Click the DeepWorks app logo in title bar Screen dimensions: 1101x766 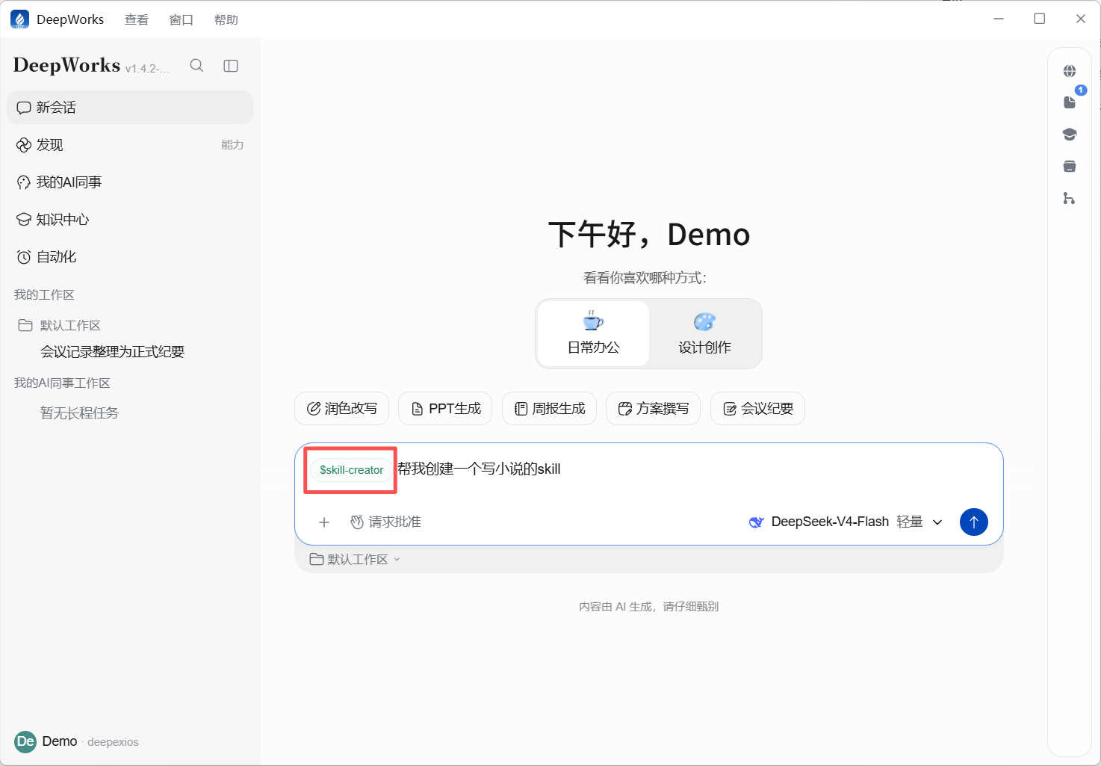coord(19,19)
